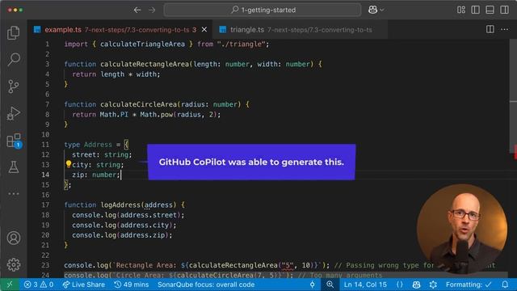Click the calculateRectangleArea function name on line 3
Image resolution: width=517 pixels, height=291 pixels.
(145, 65)
